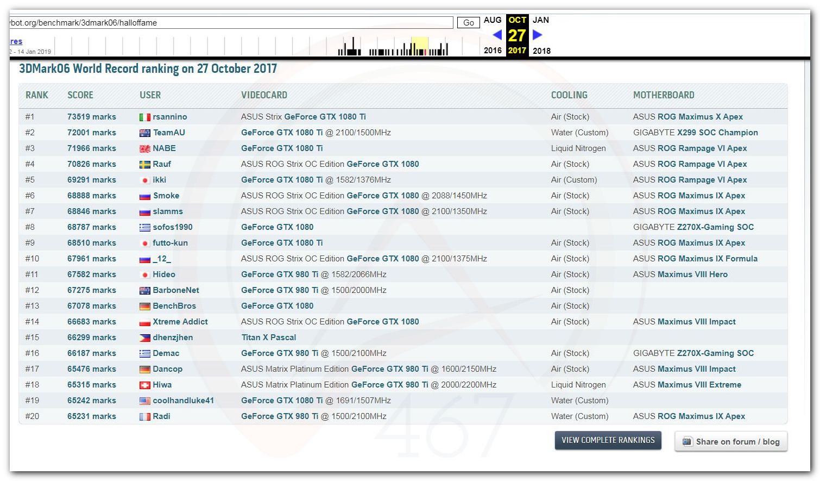Open the Titan X Pascal videocard link
The image size is (820, 481).
269,338
